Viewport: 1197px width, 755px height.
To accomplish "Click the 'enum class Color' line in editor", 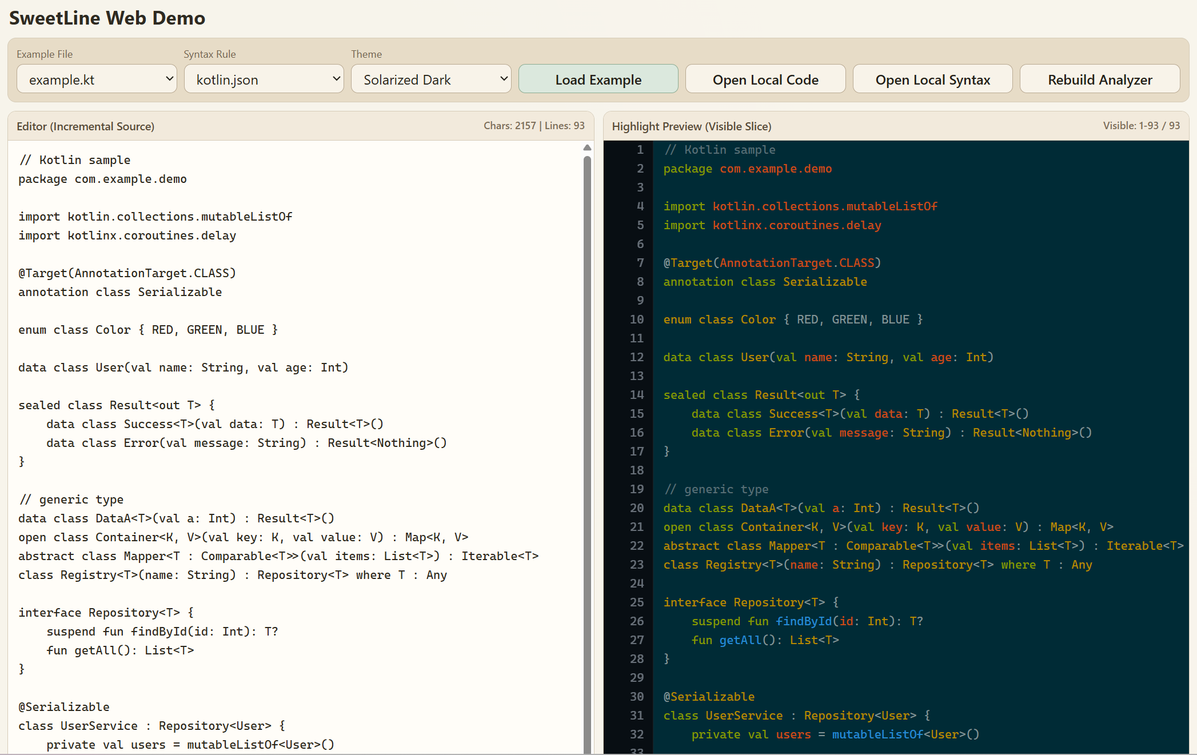I will click(x=148, y=330).
